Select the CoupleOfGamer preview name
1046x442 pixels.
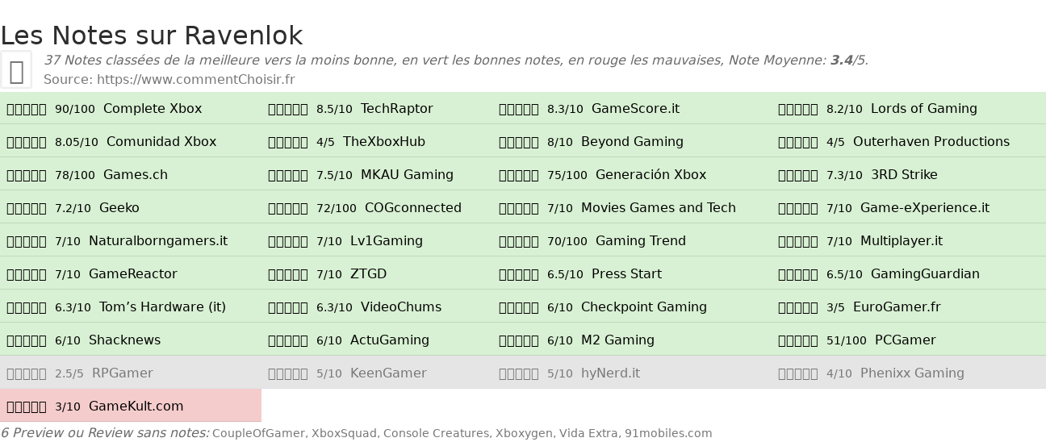click(259, 434)
